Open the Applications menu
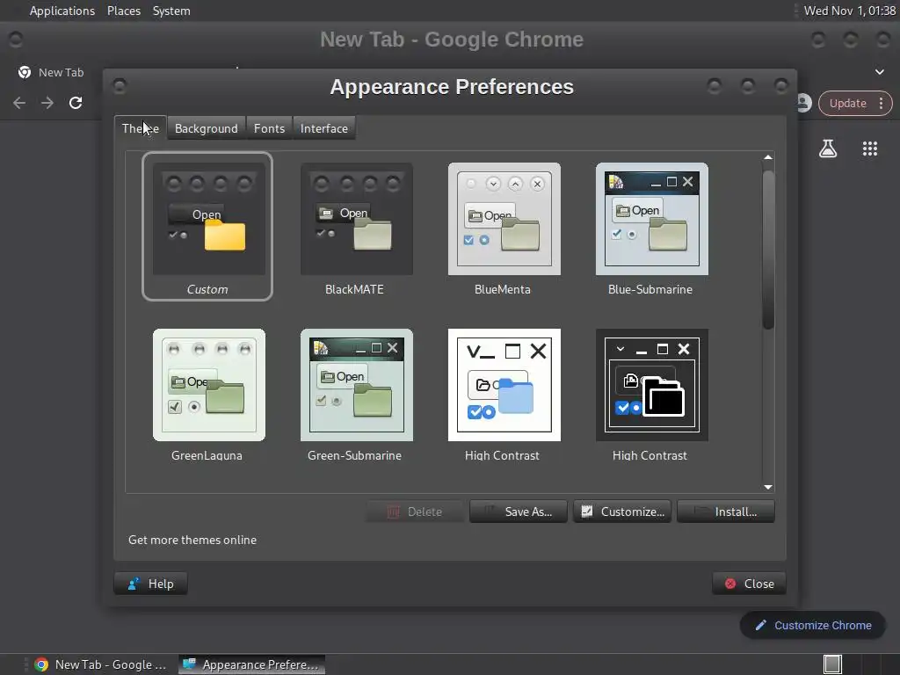Viewport: 900px width, 675px height. [62, 11]
